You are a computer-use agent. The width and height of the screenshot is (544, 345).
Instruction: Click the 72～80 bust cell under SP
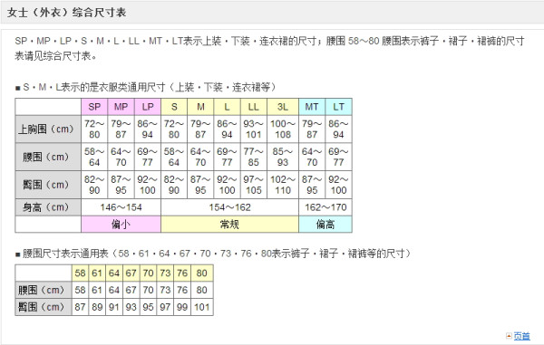click(x=94, y=129)
